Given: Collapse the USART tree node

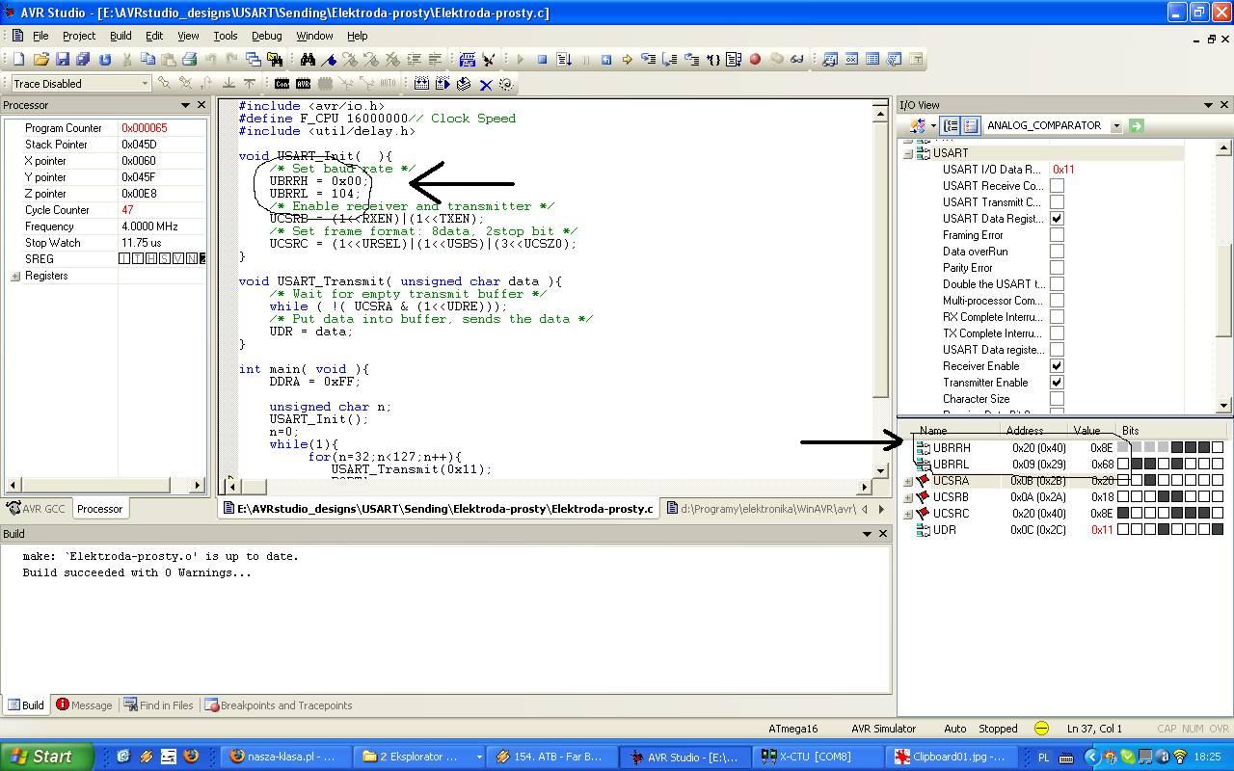Looking at the screenshot, I should click(908, 153).
